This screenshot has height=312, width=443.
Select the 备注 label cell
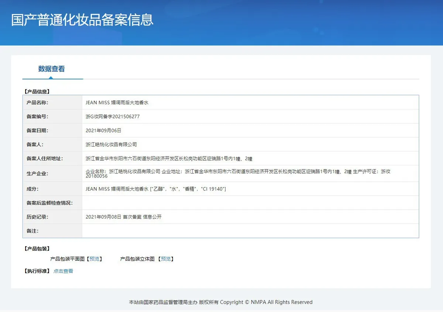click(x=52, y=231)
